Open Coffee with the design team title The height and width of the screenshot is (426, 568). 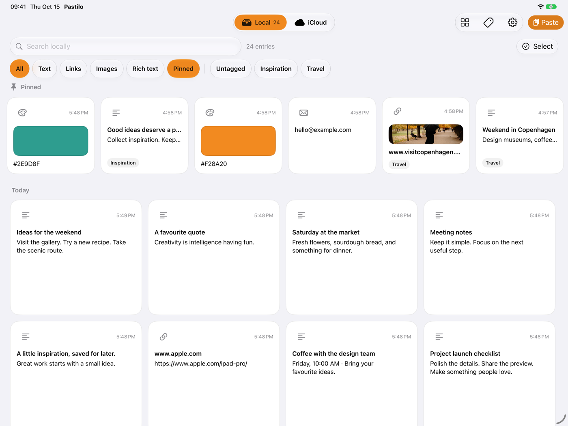point(333,354)
